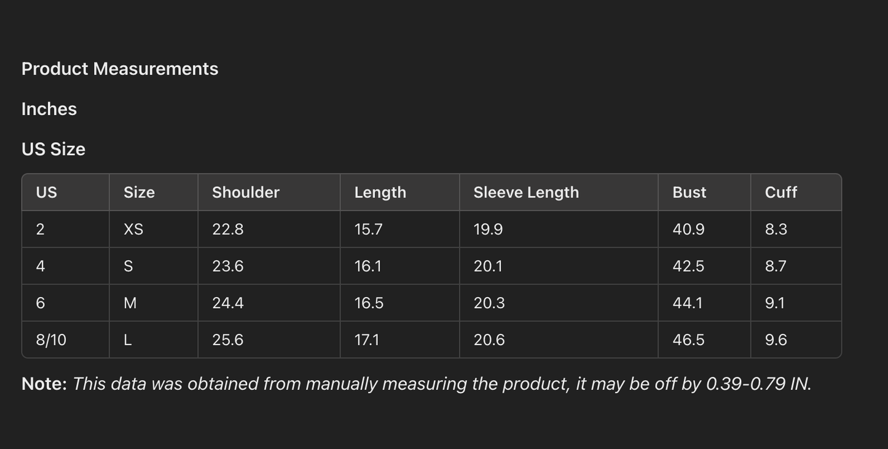
Task: Click the 42.5 bust measurement cell
Action: pos(688,266)
